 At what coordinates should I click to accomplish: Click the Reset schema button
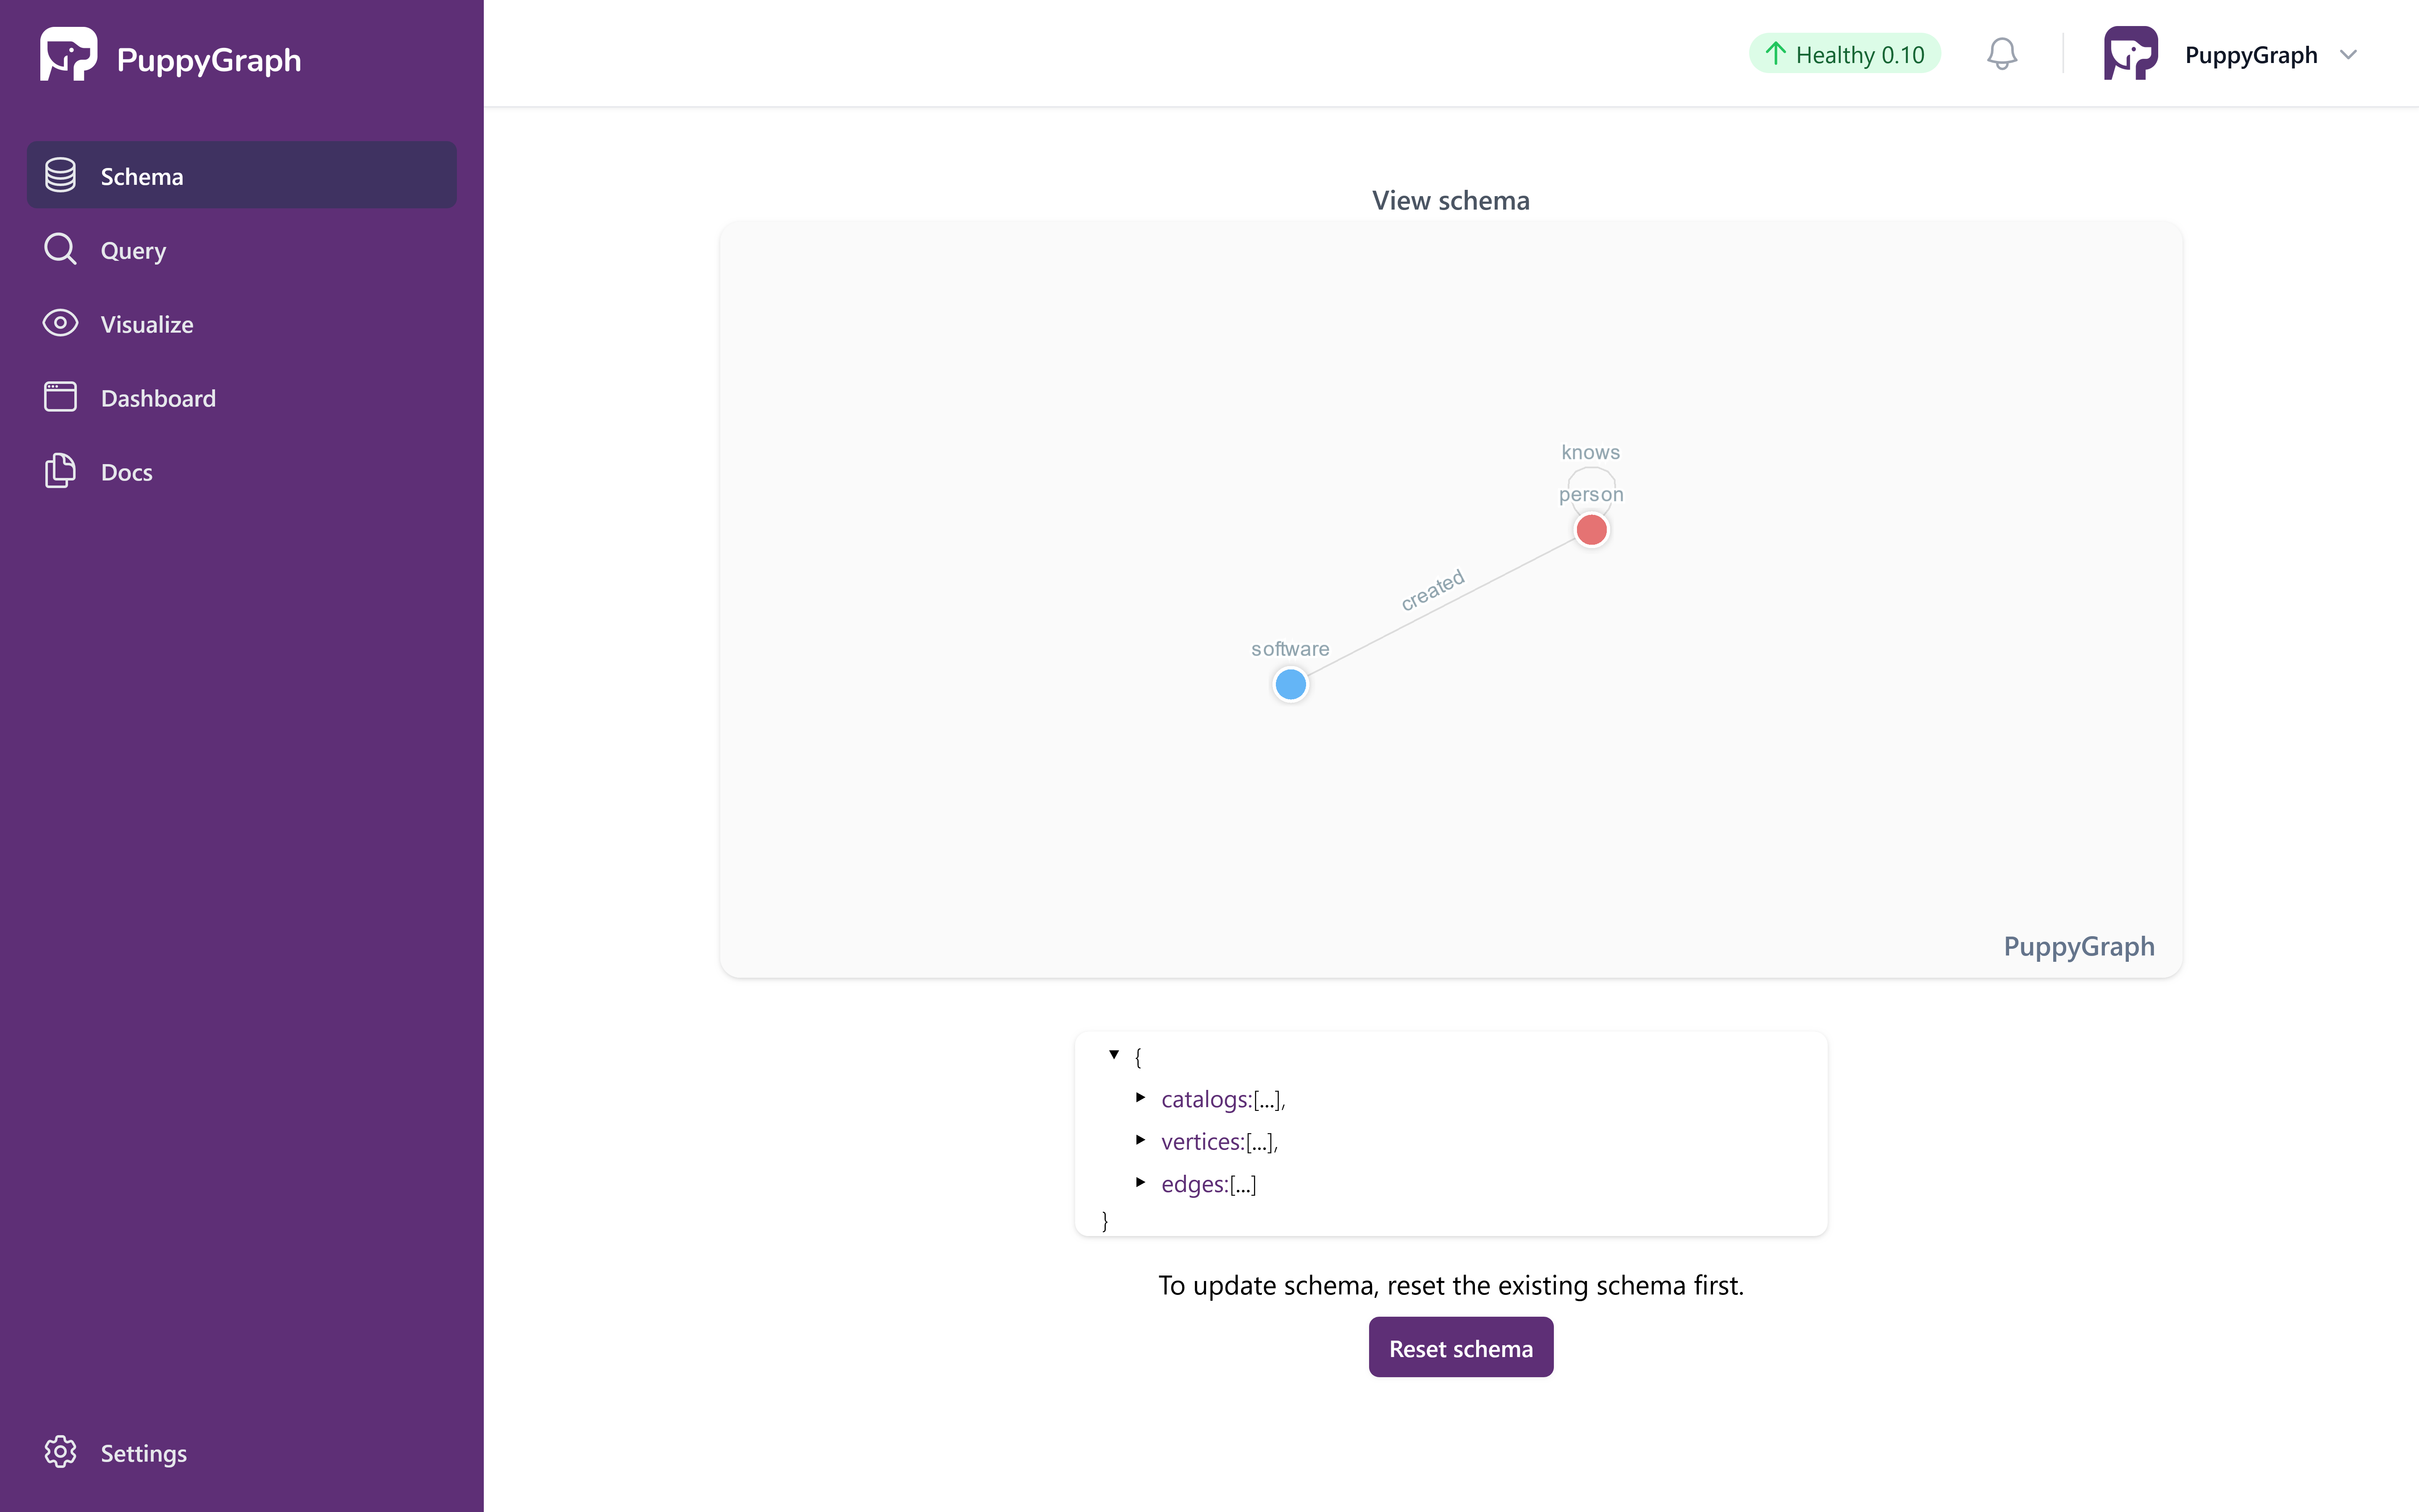click(x=1459, y=1347)
